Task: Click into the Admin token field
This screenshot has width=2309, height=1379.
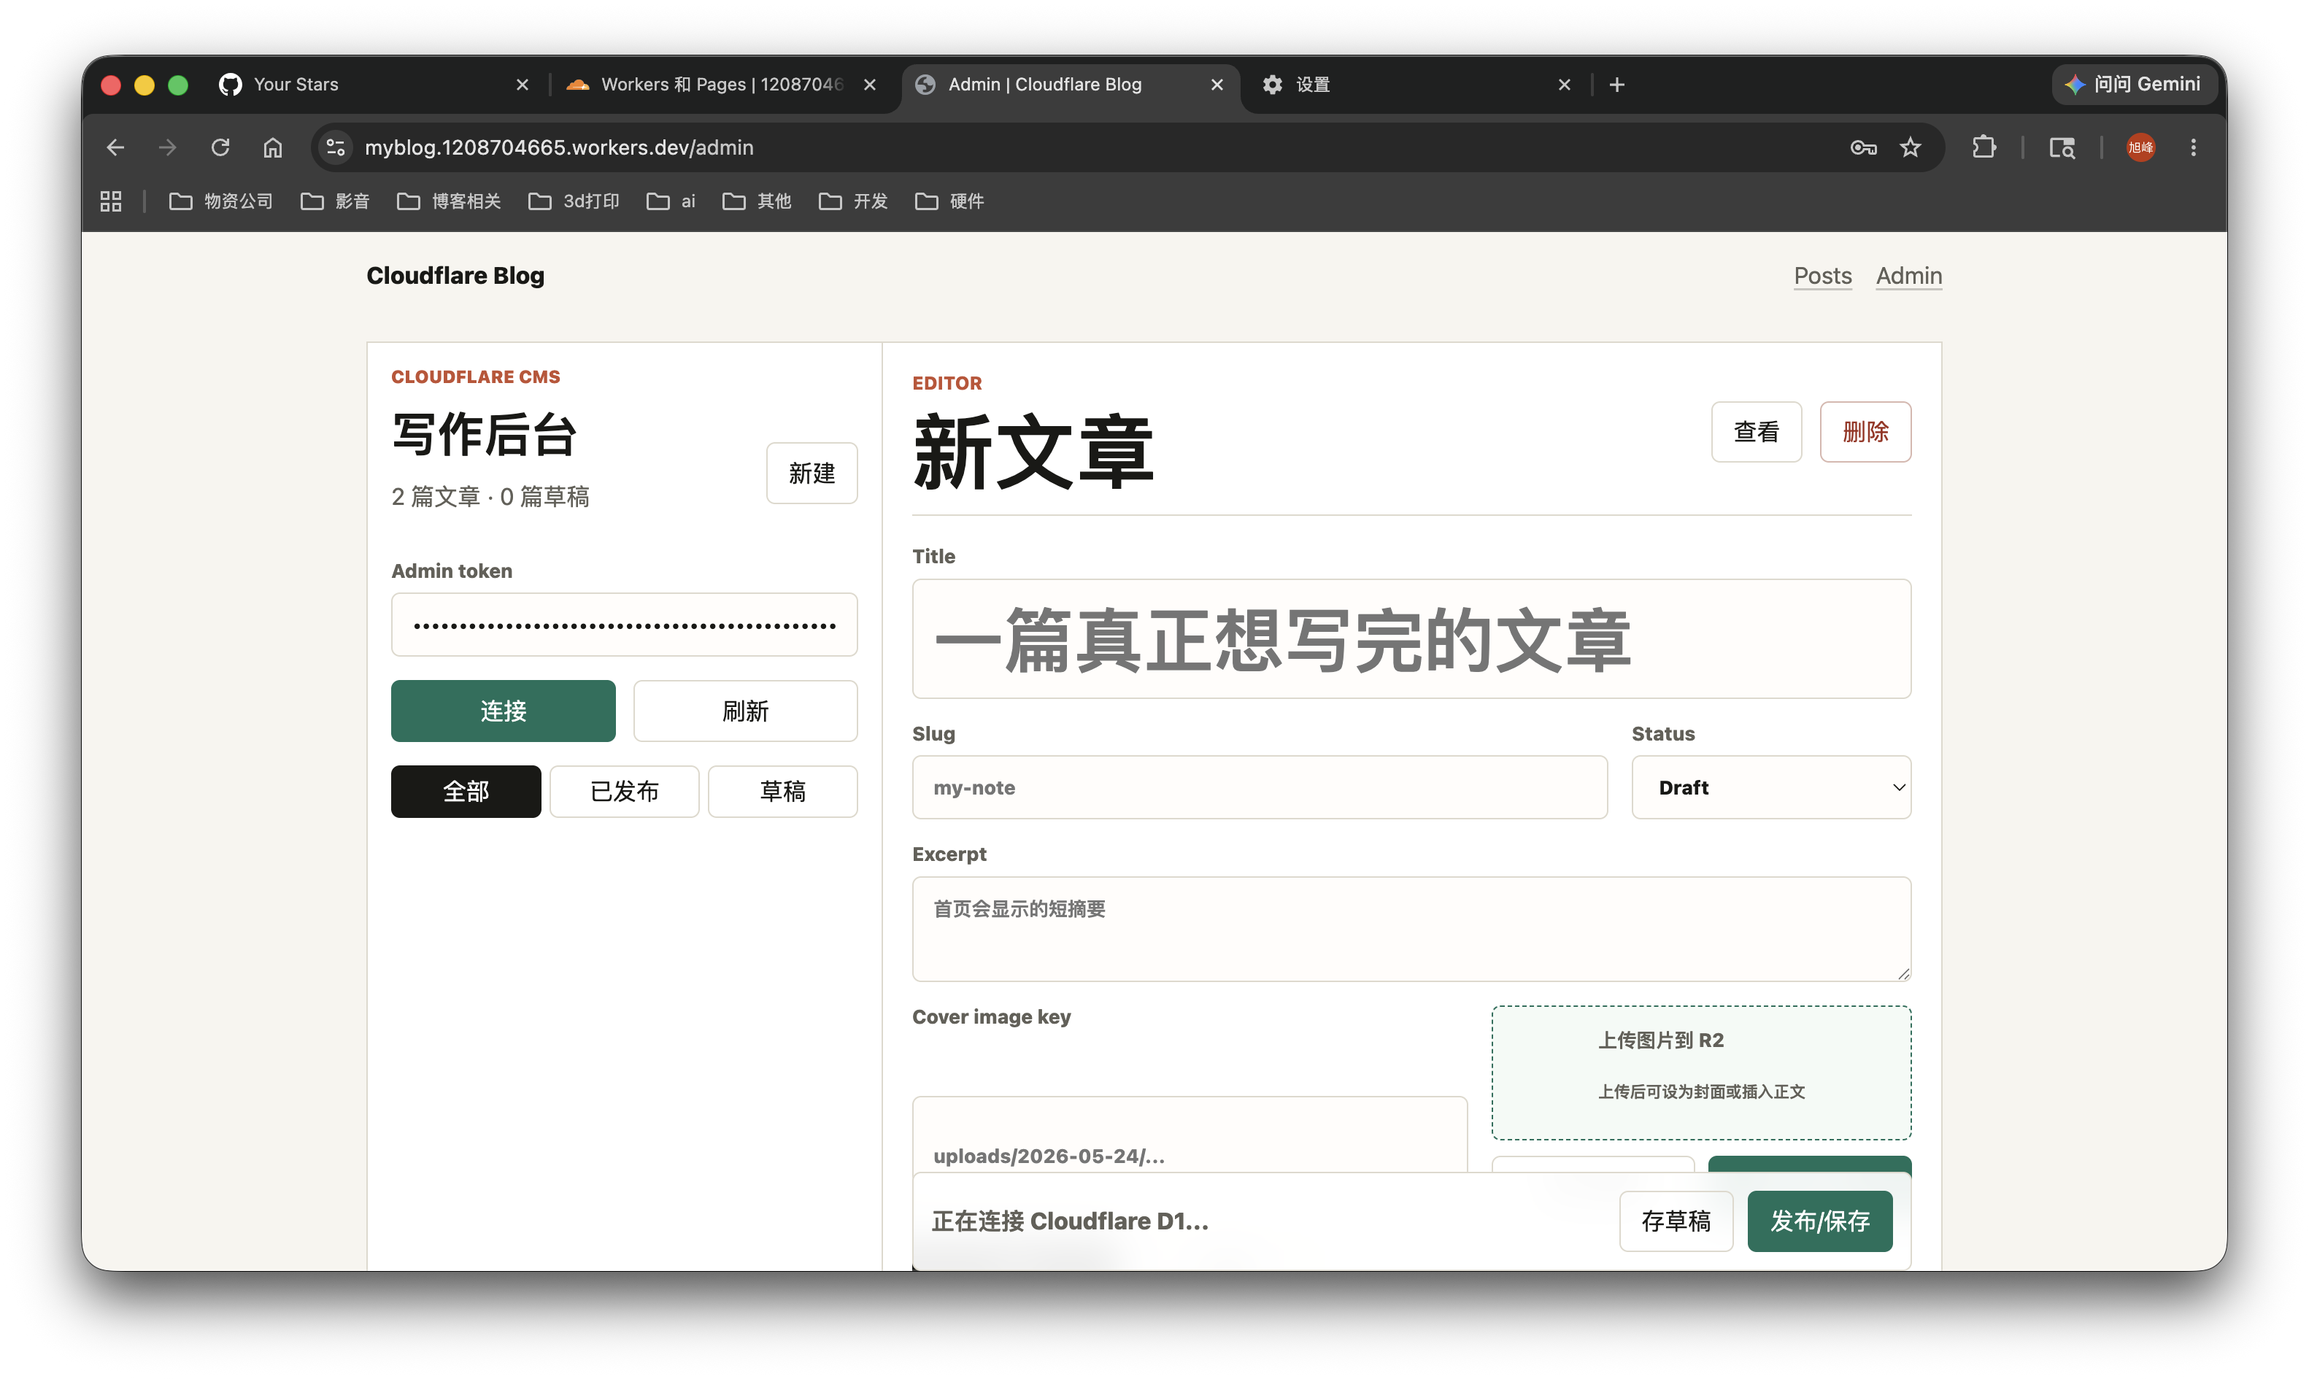Action: tap(625, 625)
